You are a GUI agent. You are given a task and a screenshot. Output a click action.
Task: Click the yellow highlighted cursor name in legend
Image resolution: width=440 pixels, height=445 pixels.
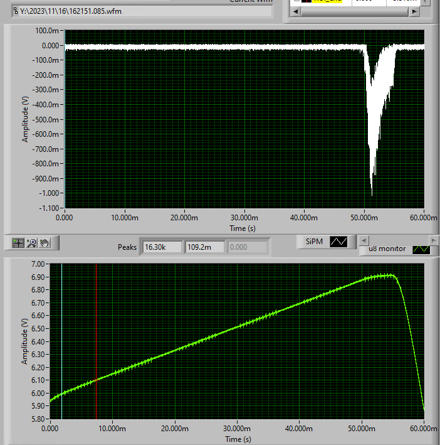327,1
